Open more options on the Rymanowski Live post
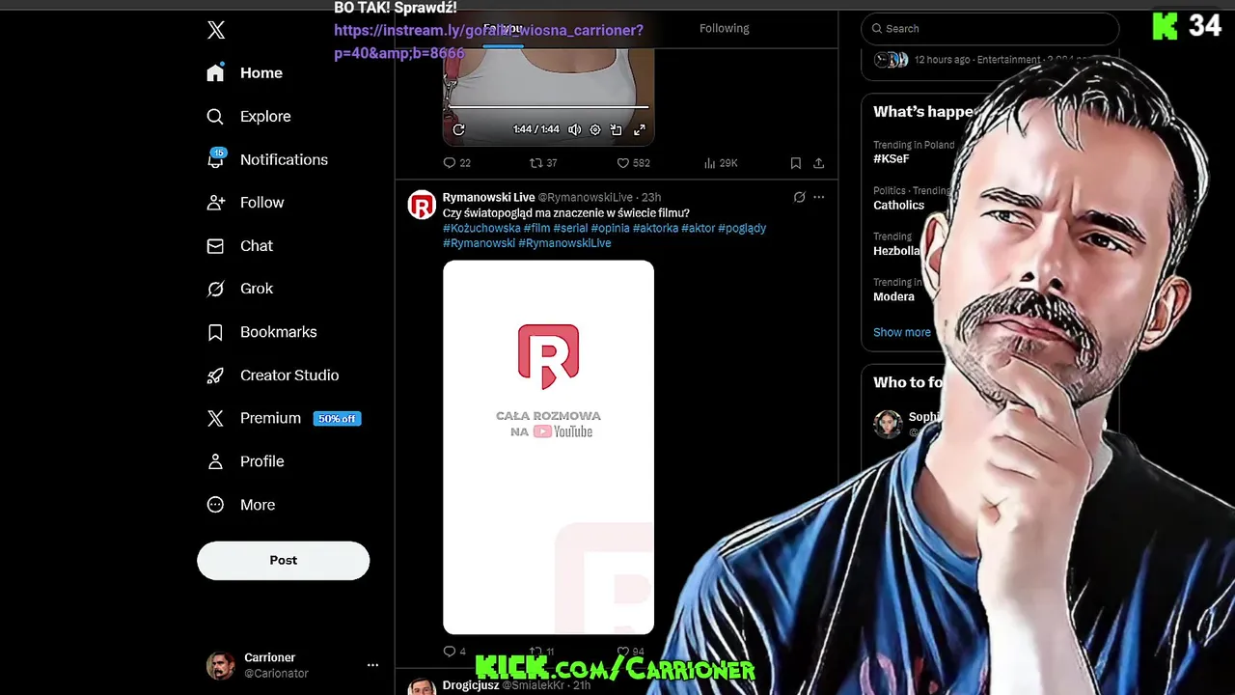The width and height of the screenshot is (1235, 695). [819, 197]
